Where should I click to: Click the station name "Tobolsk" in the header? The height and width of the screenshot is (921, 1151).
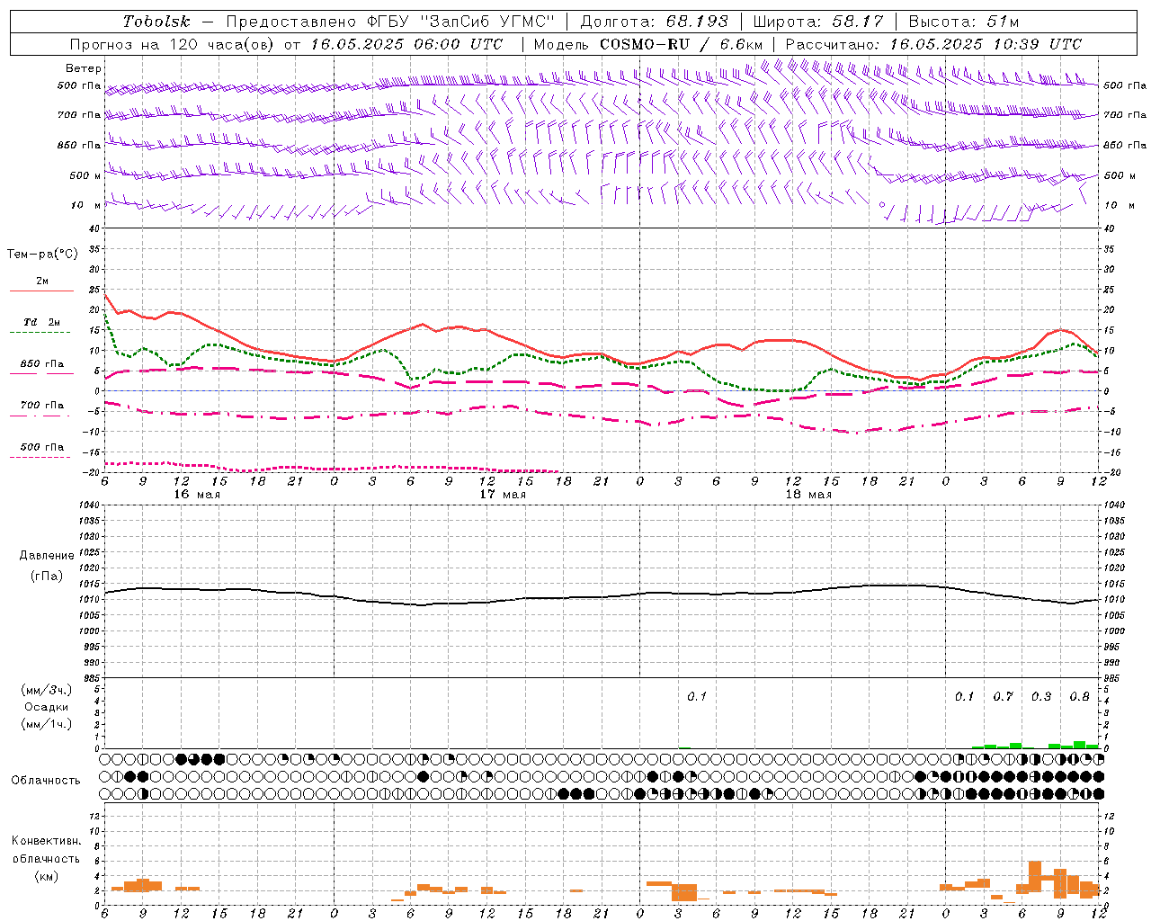[x=156, y=22]
